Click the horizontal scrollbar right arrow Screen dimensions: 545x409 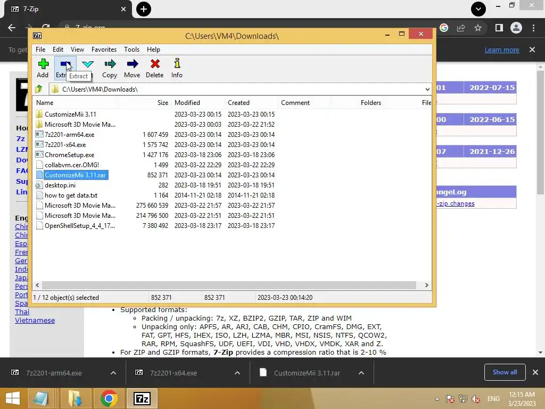[426, 285]
